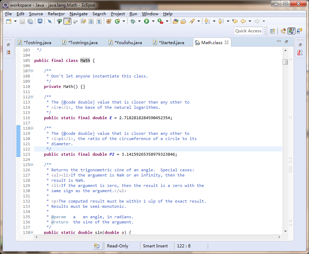Click the Package Explorer icon in left sidebar
This screenshot has height=254, width=309.
[x=8, y=52]
